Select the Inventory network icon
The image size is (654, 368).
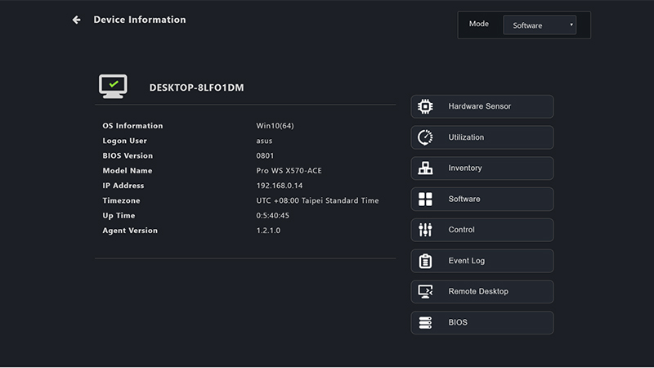pyautogui.click(x=425, y=168)
